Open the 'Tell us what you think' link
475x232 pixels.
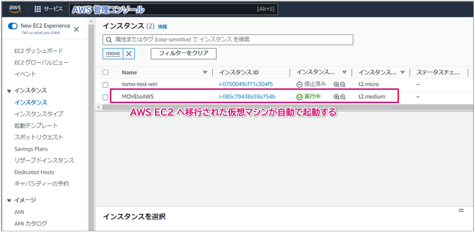point(41,33)
